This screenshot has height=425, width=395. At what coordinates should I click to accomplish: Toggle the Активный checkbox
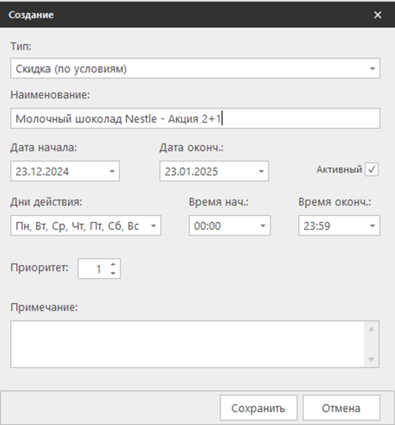pyautogui.click(x=372, y=170)
